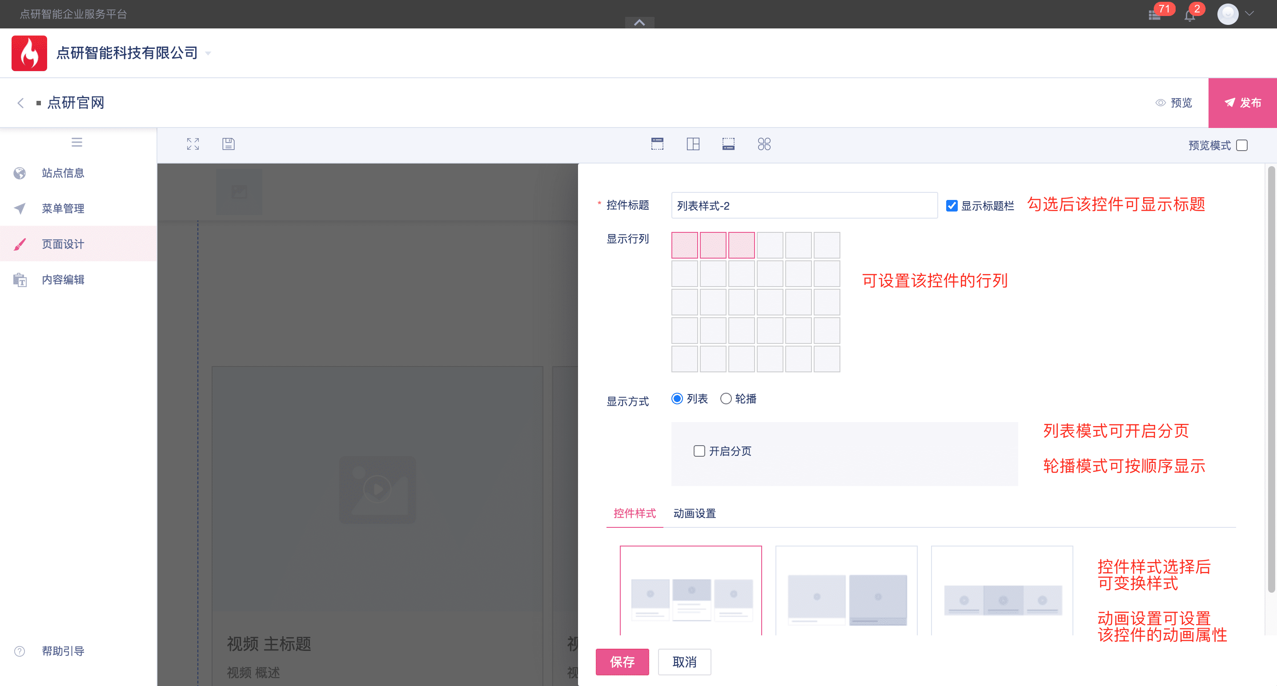Open the task list icon with badge 71
Viewport: 1277px width, 686px height.
1155,16
